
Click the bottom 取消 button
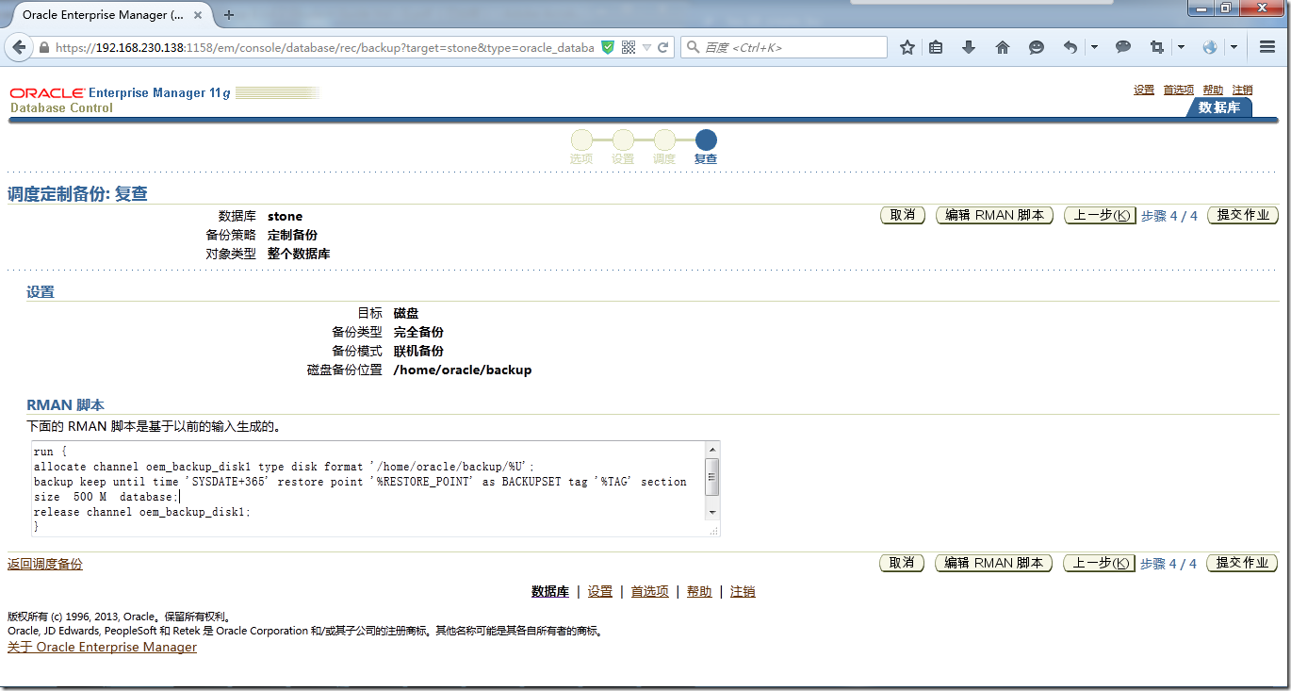point(901,563)
